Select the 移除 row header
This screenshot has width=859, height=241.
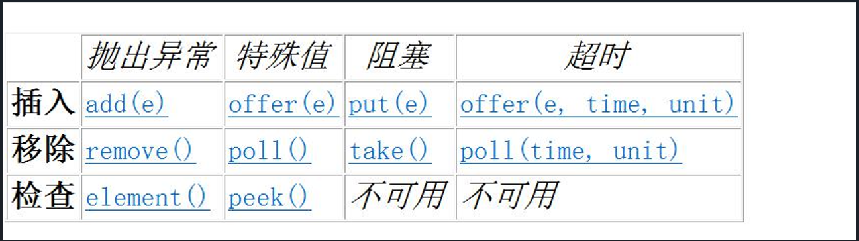(x=42, y=150)
